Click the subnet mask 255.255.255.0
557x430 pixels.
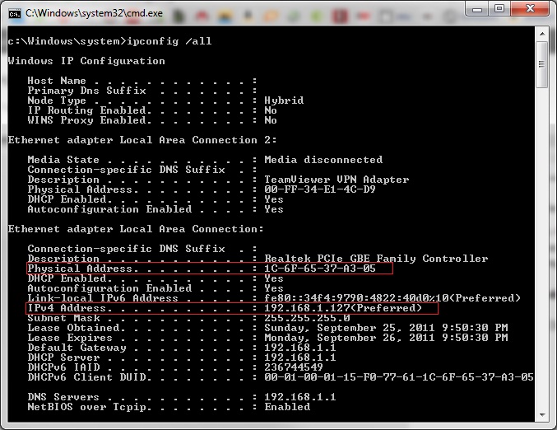[307, 318]
